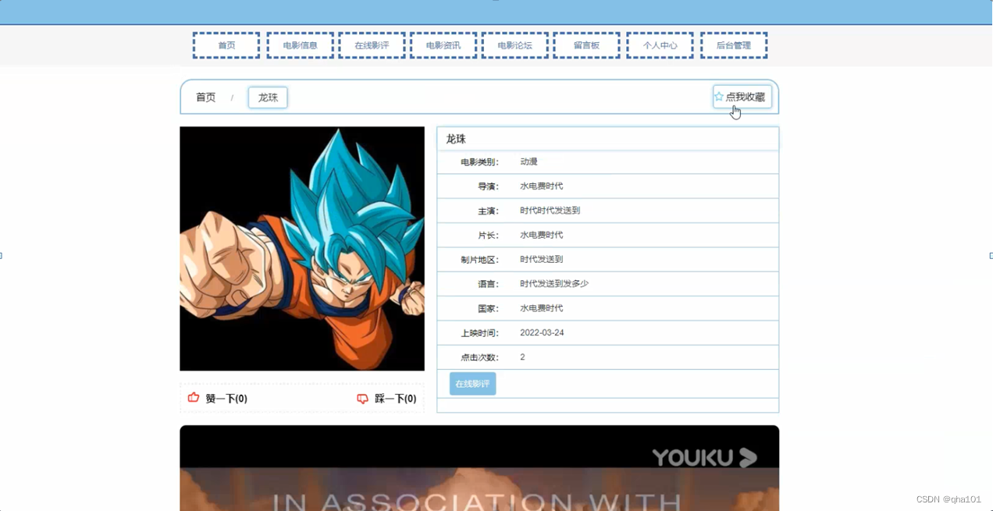Click the thumbs-up icon for 赞一下
This screenshot has width=993, height=511.
coord(194,398)
